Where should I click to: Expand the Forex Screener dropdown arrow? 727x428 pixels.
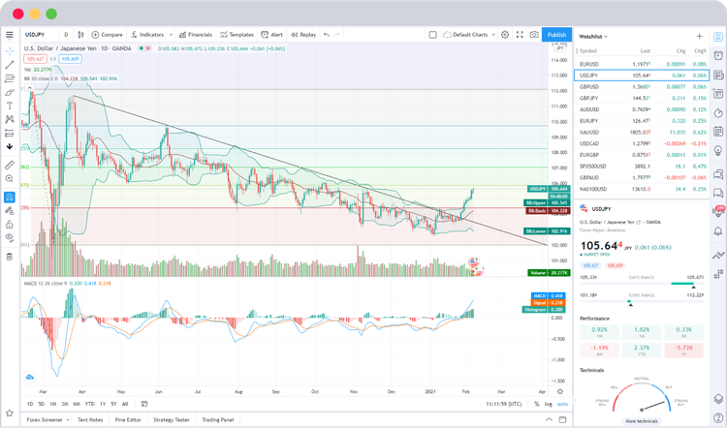pyautogui.click(x=66, y=419)
